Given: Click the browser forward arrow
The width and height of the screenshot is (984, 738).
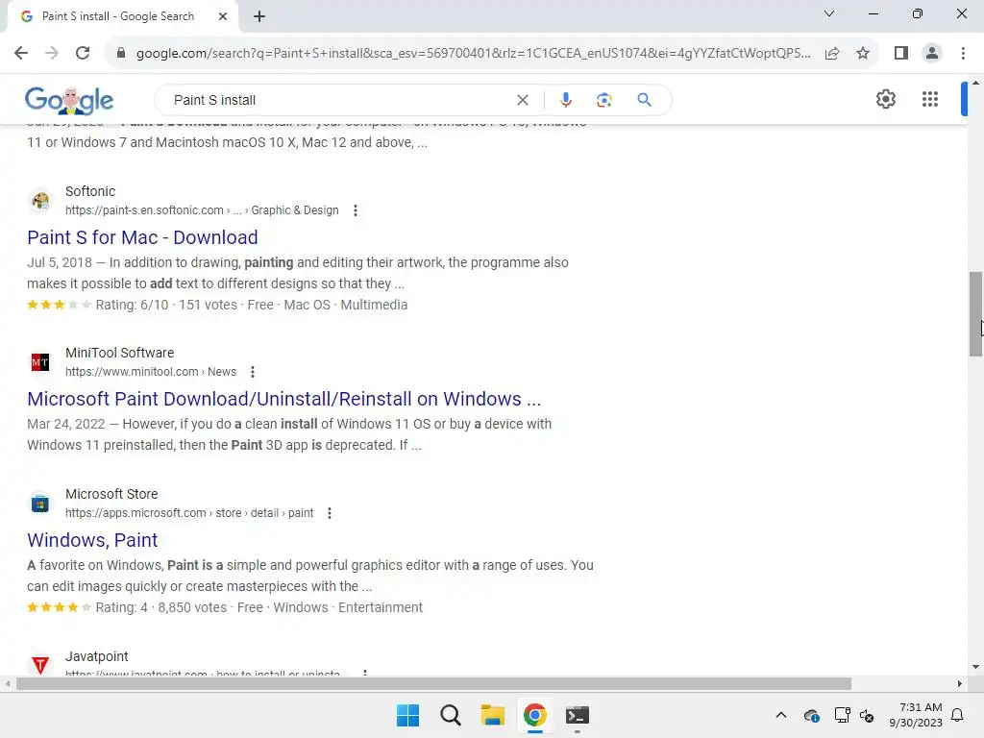Looking at the screenshot, I should tap(52, 53).
